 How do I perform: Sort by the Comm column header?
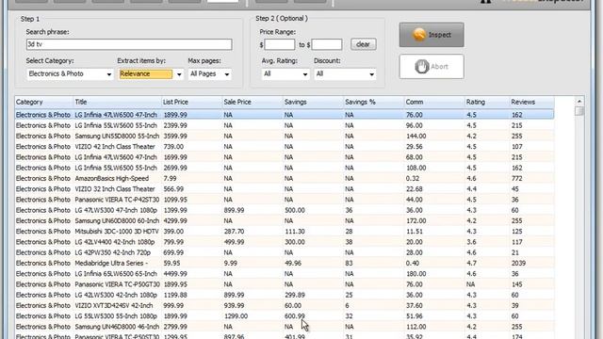tap(434, 103)
